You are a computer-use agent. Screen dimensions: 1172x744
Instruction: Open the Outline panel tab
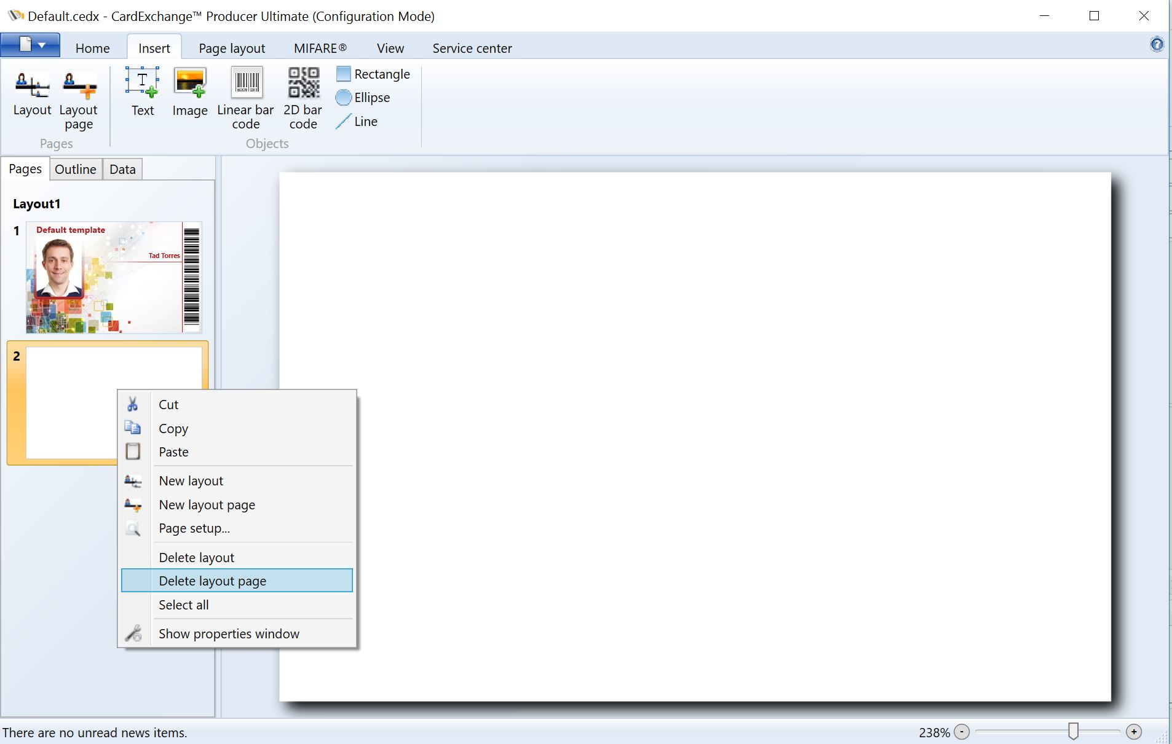click(x=76, y=169)
